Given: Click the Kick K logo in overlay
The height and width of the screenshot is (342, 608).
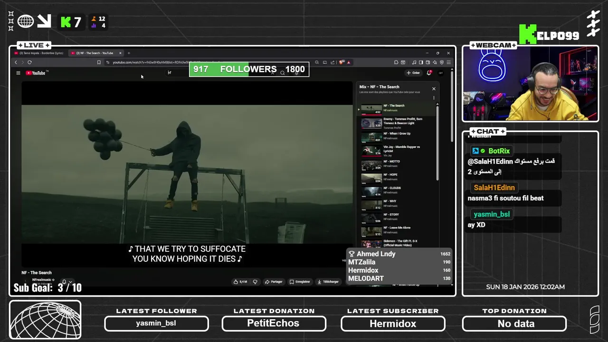Looking at the screenshot, I should [66, 22].
